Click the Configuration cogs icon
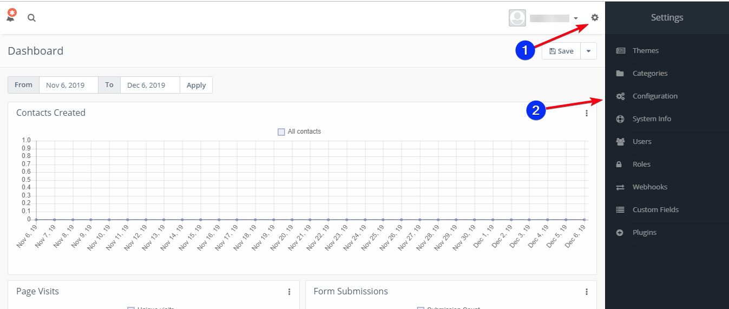729x309 pixels. [620, 96]
